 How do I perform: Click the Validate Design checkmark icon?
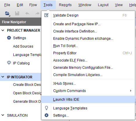coord(46,15)
